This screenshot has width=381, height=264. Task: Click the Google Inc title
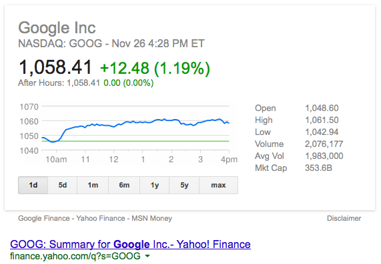coord(57,29)
